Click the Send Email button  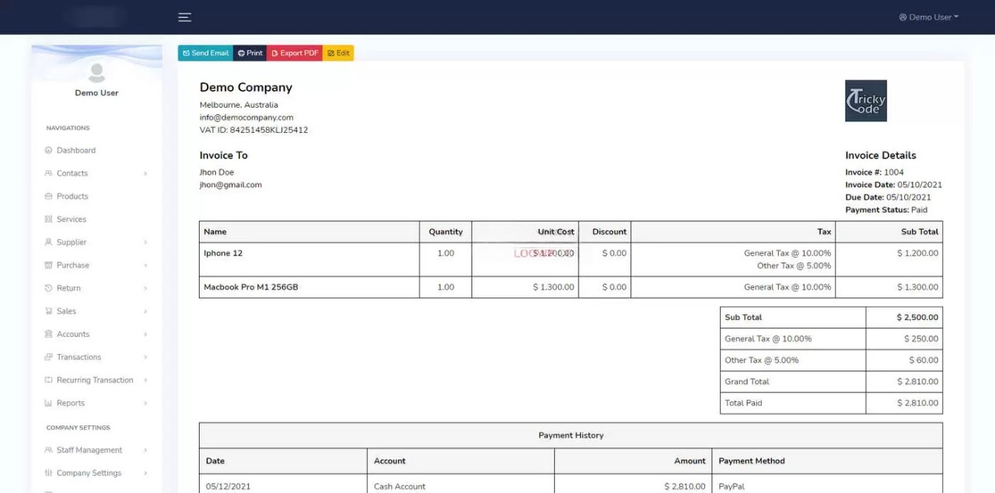(x=205, y=53)
